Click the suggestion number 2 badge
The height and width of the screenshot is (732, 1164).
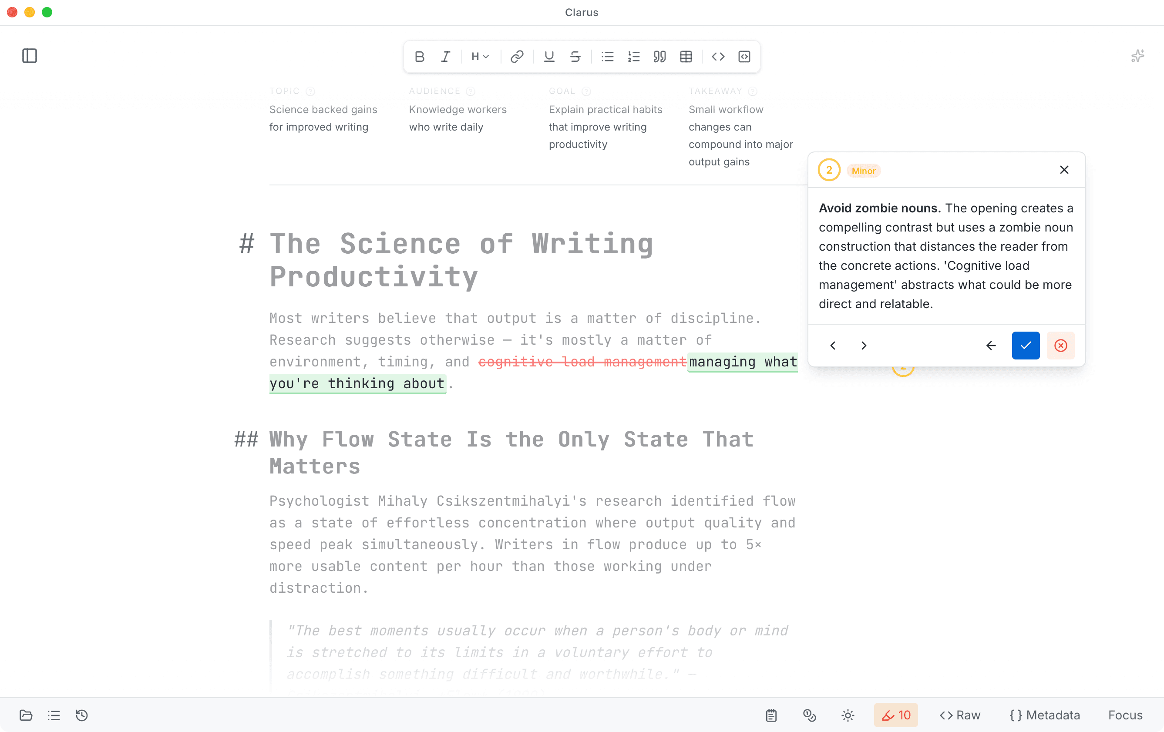point(829,170)
